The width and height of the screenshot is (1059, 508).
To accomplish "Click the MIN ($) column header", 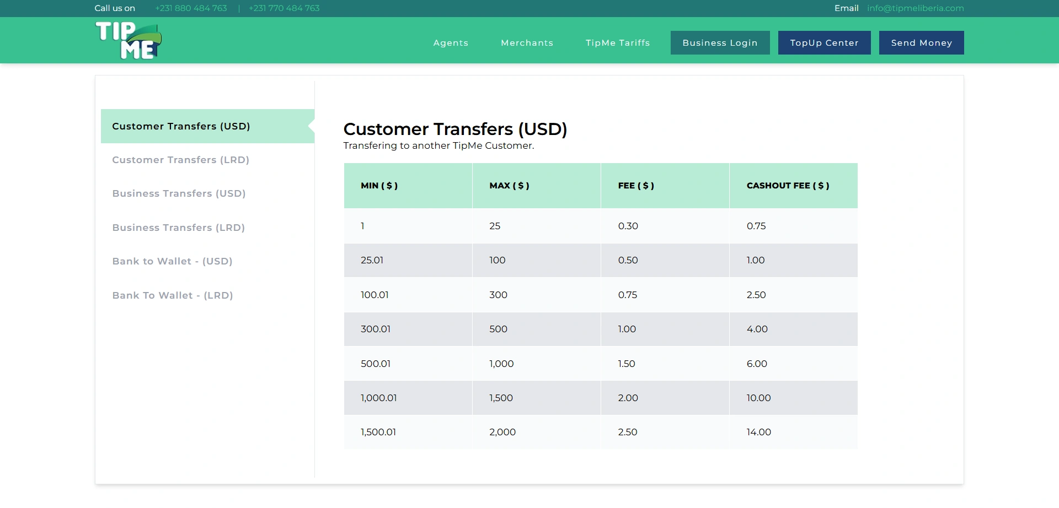I will click(379, 186).
